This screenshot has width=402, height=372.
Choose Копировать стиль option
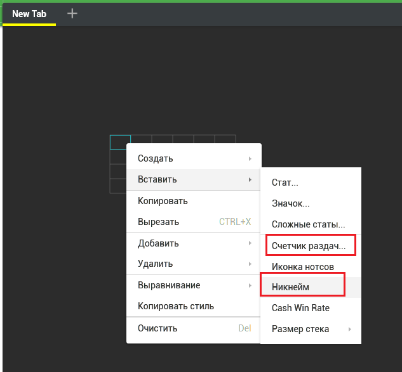click(x=194, y=306)
